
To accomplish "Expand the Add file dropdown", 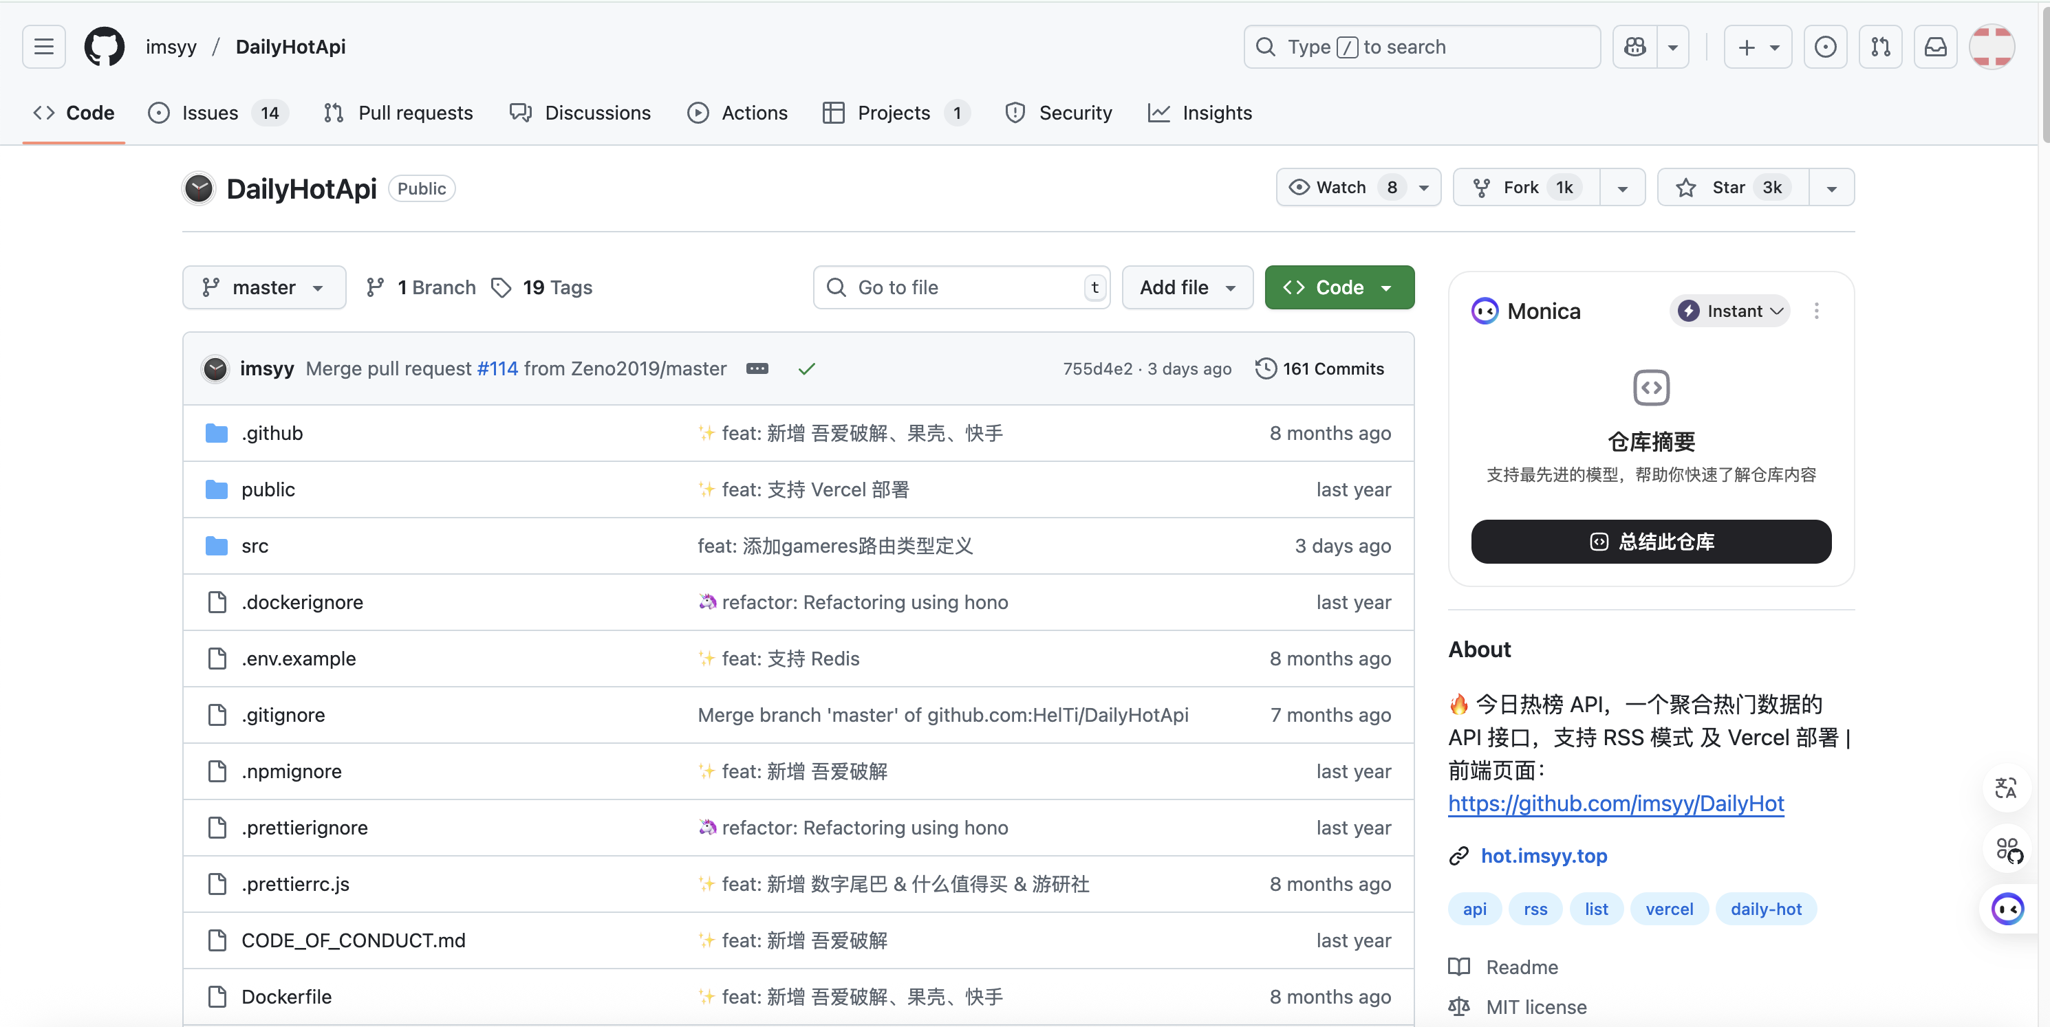I will click(x=1187, y=287).
